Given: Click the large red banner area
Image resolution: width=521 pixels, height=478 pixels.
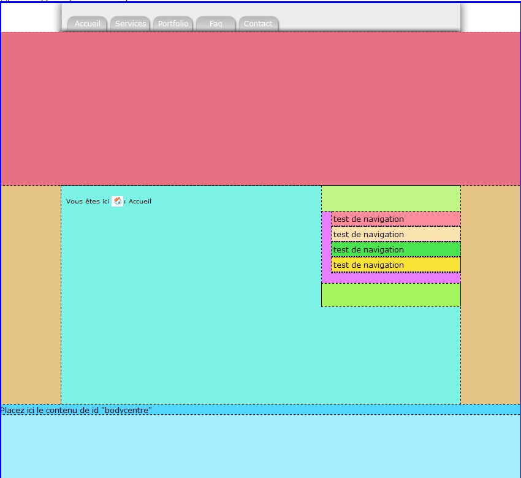Looking at the screenshot, I should tap(260, 108).
